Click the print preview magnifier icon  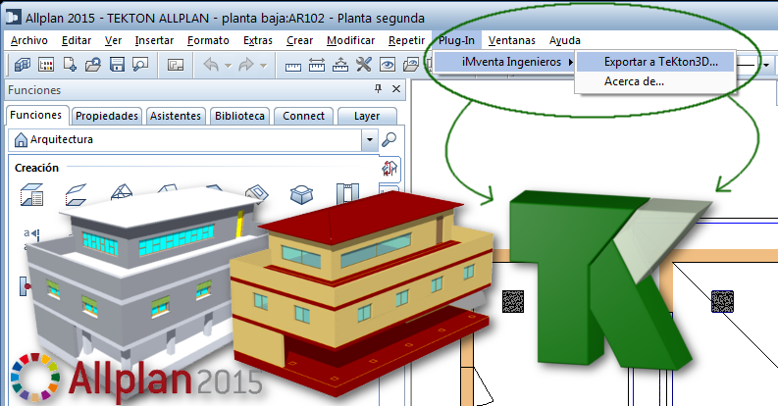tap(140, 65)
